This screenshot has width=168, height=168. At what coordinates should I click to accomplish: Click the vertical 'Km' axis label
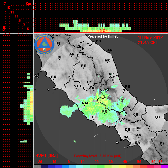(4, 29)
